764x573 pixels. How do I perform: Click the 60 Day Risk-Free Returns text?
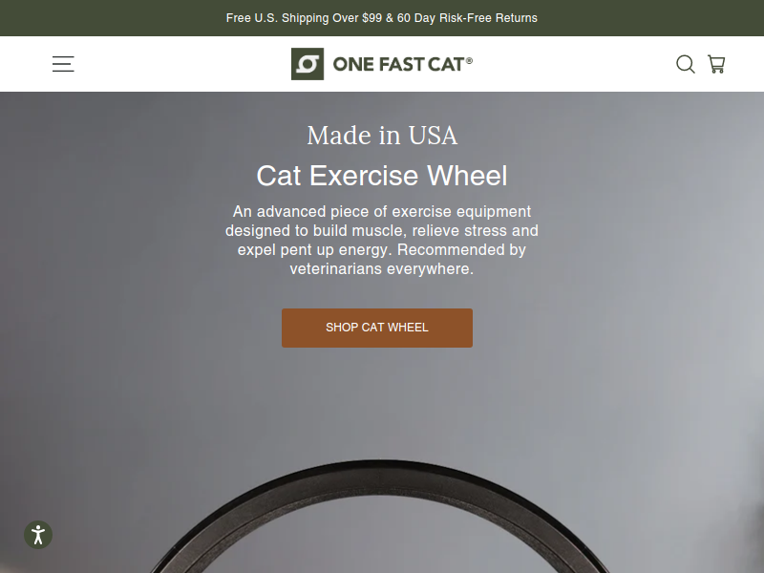[467, 18]
